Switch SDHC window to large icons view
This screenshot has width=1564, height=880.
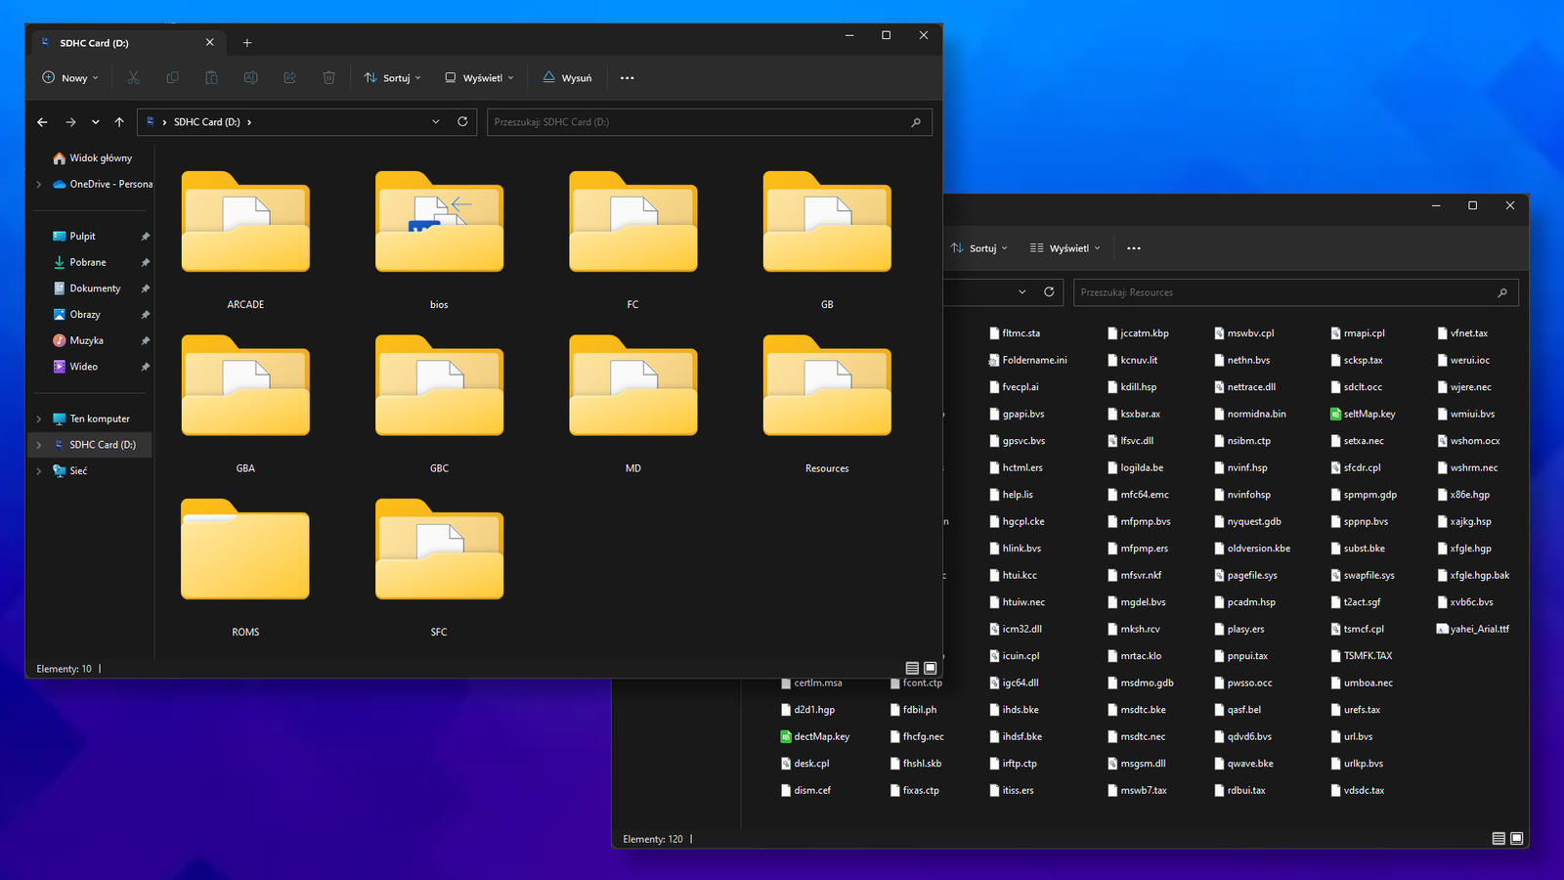point(931,669)
